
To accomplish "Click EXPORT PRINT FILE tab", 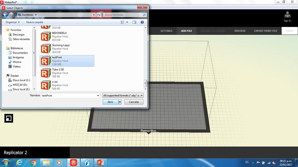I will pos(266,31).
